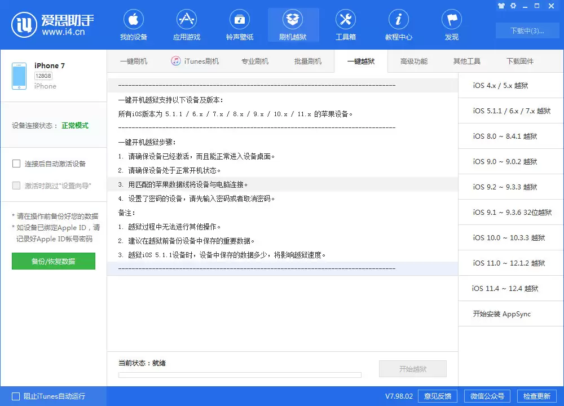564x406 pixels.
Task: Open 下载中(3) downloads button
Action: coord(527,31)
